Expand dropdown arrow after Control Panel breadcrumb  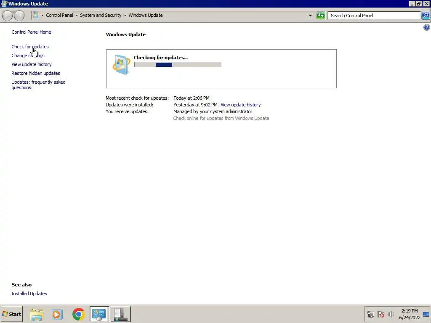point(77,16)
